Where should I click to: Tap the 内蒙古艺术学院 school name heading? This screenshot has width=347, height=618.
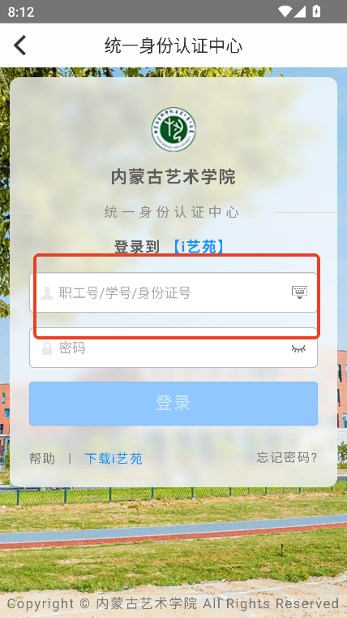coord(173,176)
